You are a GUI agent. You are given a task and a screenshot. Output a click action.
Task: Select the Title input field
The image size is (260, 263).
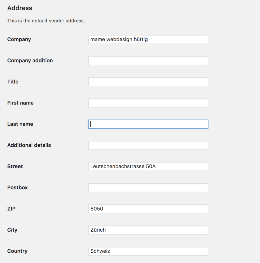[148, 82]
